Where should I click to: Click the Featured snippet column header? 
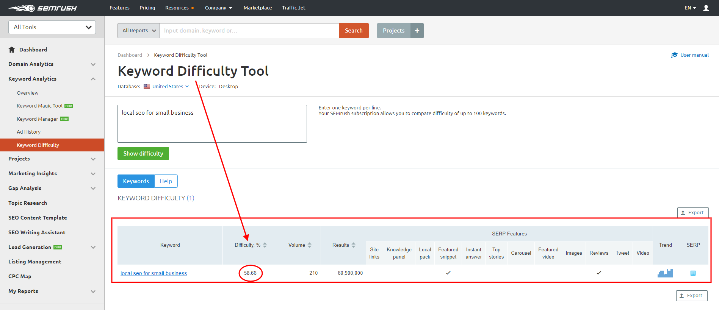click(448, 253)
